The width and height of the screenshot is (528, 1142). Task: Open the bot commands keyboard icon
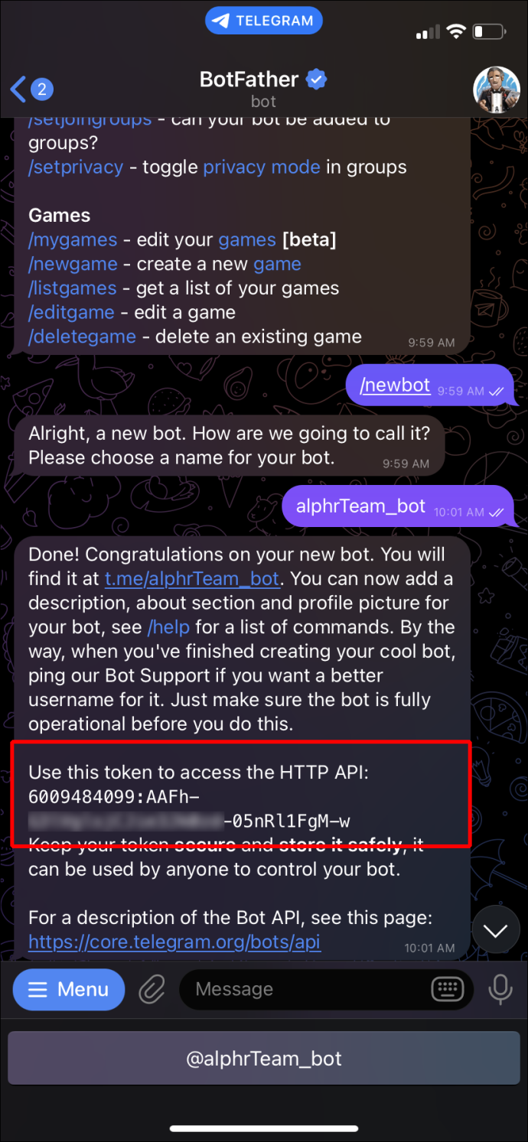447,989
